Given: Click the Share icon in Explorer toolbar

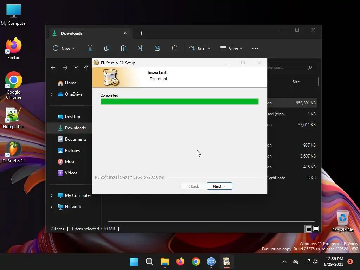Looking at the screenshot, I should [157, 48].
